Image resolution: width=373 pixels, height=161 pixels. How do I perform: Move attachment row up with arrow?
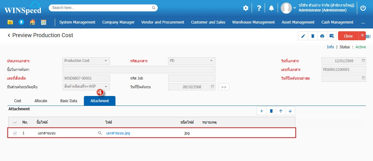(281, 111)
